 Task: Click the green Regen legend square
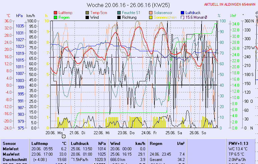click(55, 17)
